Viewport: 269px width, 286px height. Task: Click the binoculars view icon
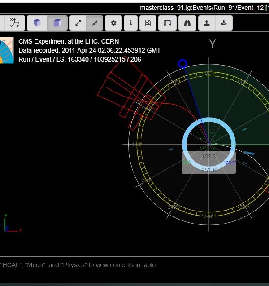(x=187, y=23)
